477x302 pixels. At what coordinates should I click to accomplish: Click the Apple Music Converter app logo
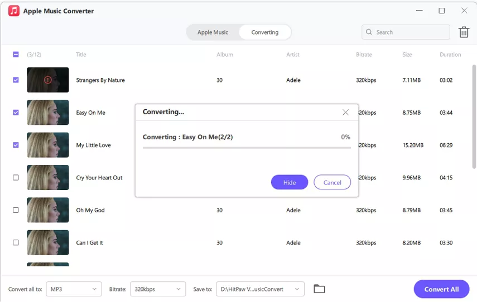14,11
